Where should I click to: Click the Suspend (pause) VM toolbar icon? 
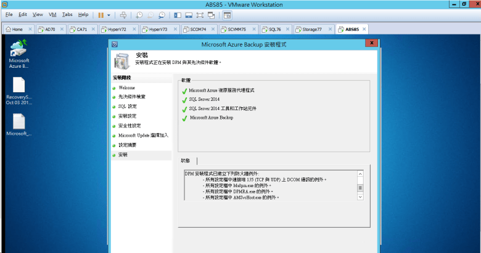(101, 14)
